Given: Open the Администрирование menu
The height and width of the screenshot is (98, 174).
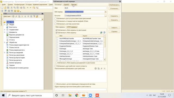Looking at the screenshot, I should pyautogui.click(x=40, y=5).
